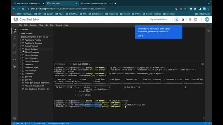Open the Snowflake bookmarks folder
Viewport: 223px width, 125px height.
(x=169, y=14)
